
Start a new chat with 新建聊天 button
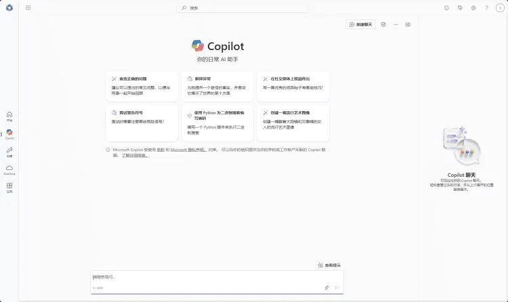click(x=360, y=24)
